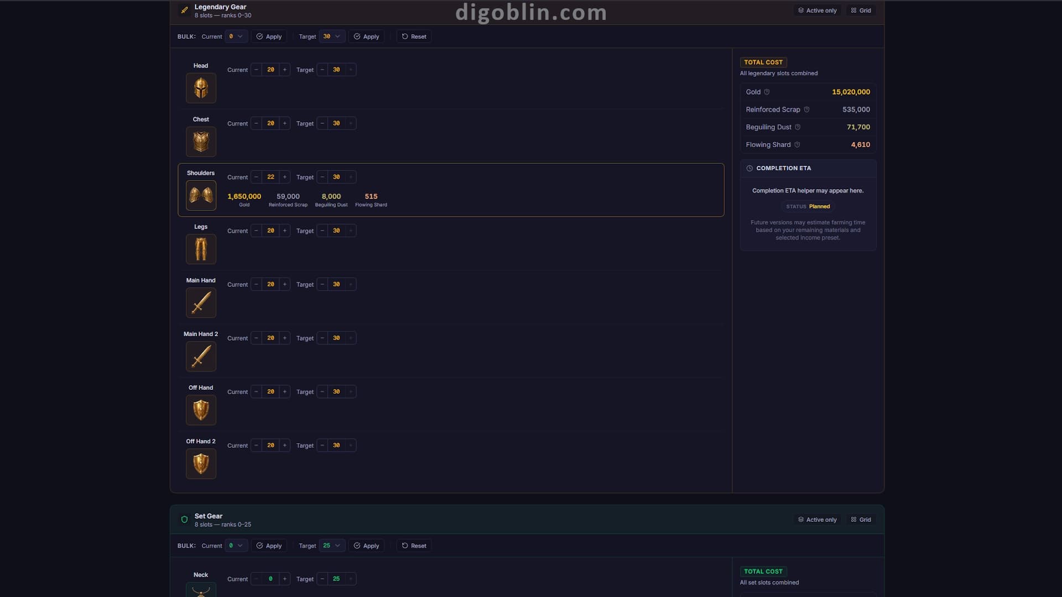The image size is (1062, 597).
Task: Decrease Shoulders target rank with minus
Action: [x=322, y=177]
